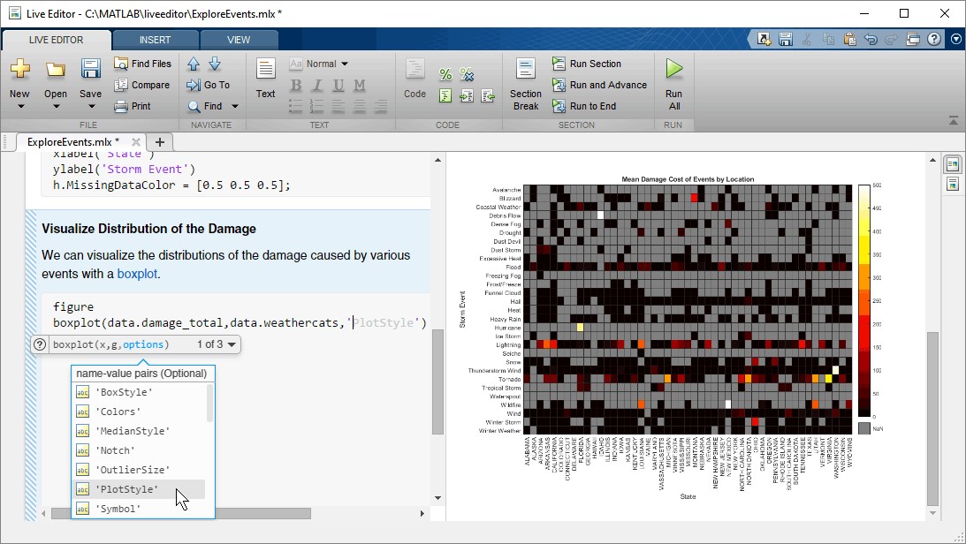Viewport: 966px width, 544px height.
Task: Open the VIEW ribbon tab
Action: click(239, 39)
